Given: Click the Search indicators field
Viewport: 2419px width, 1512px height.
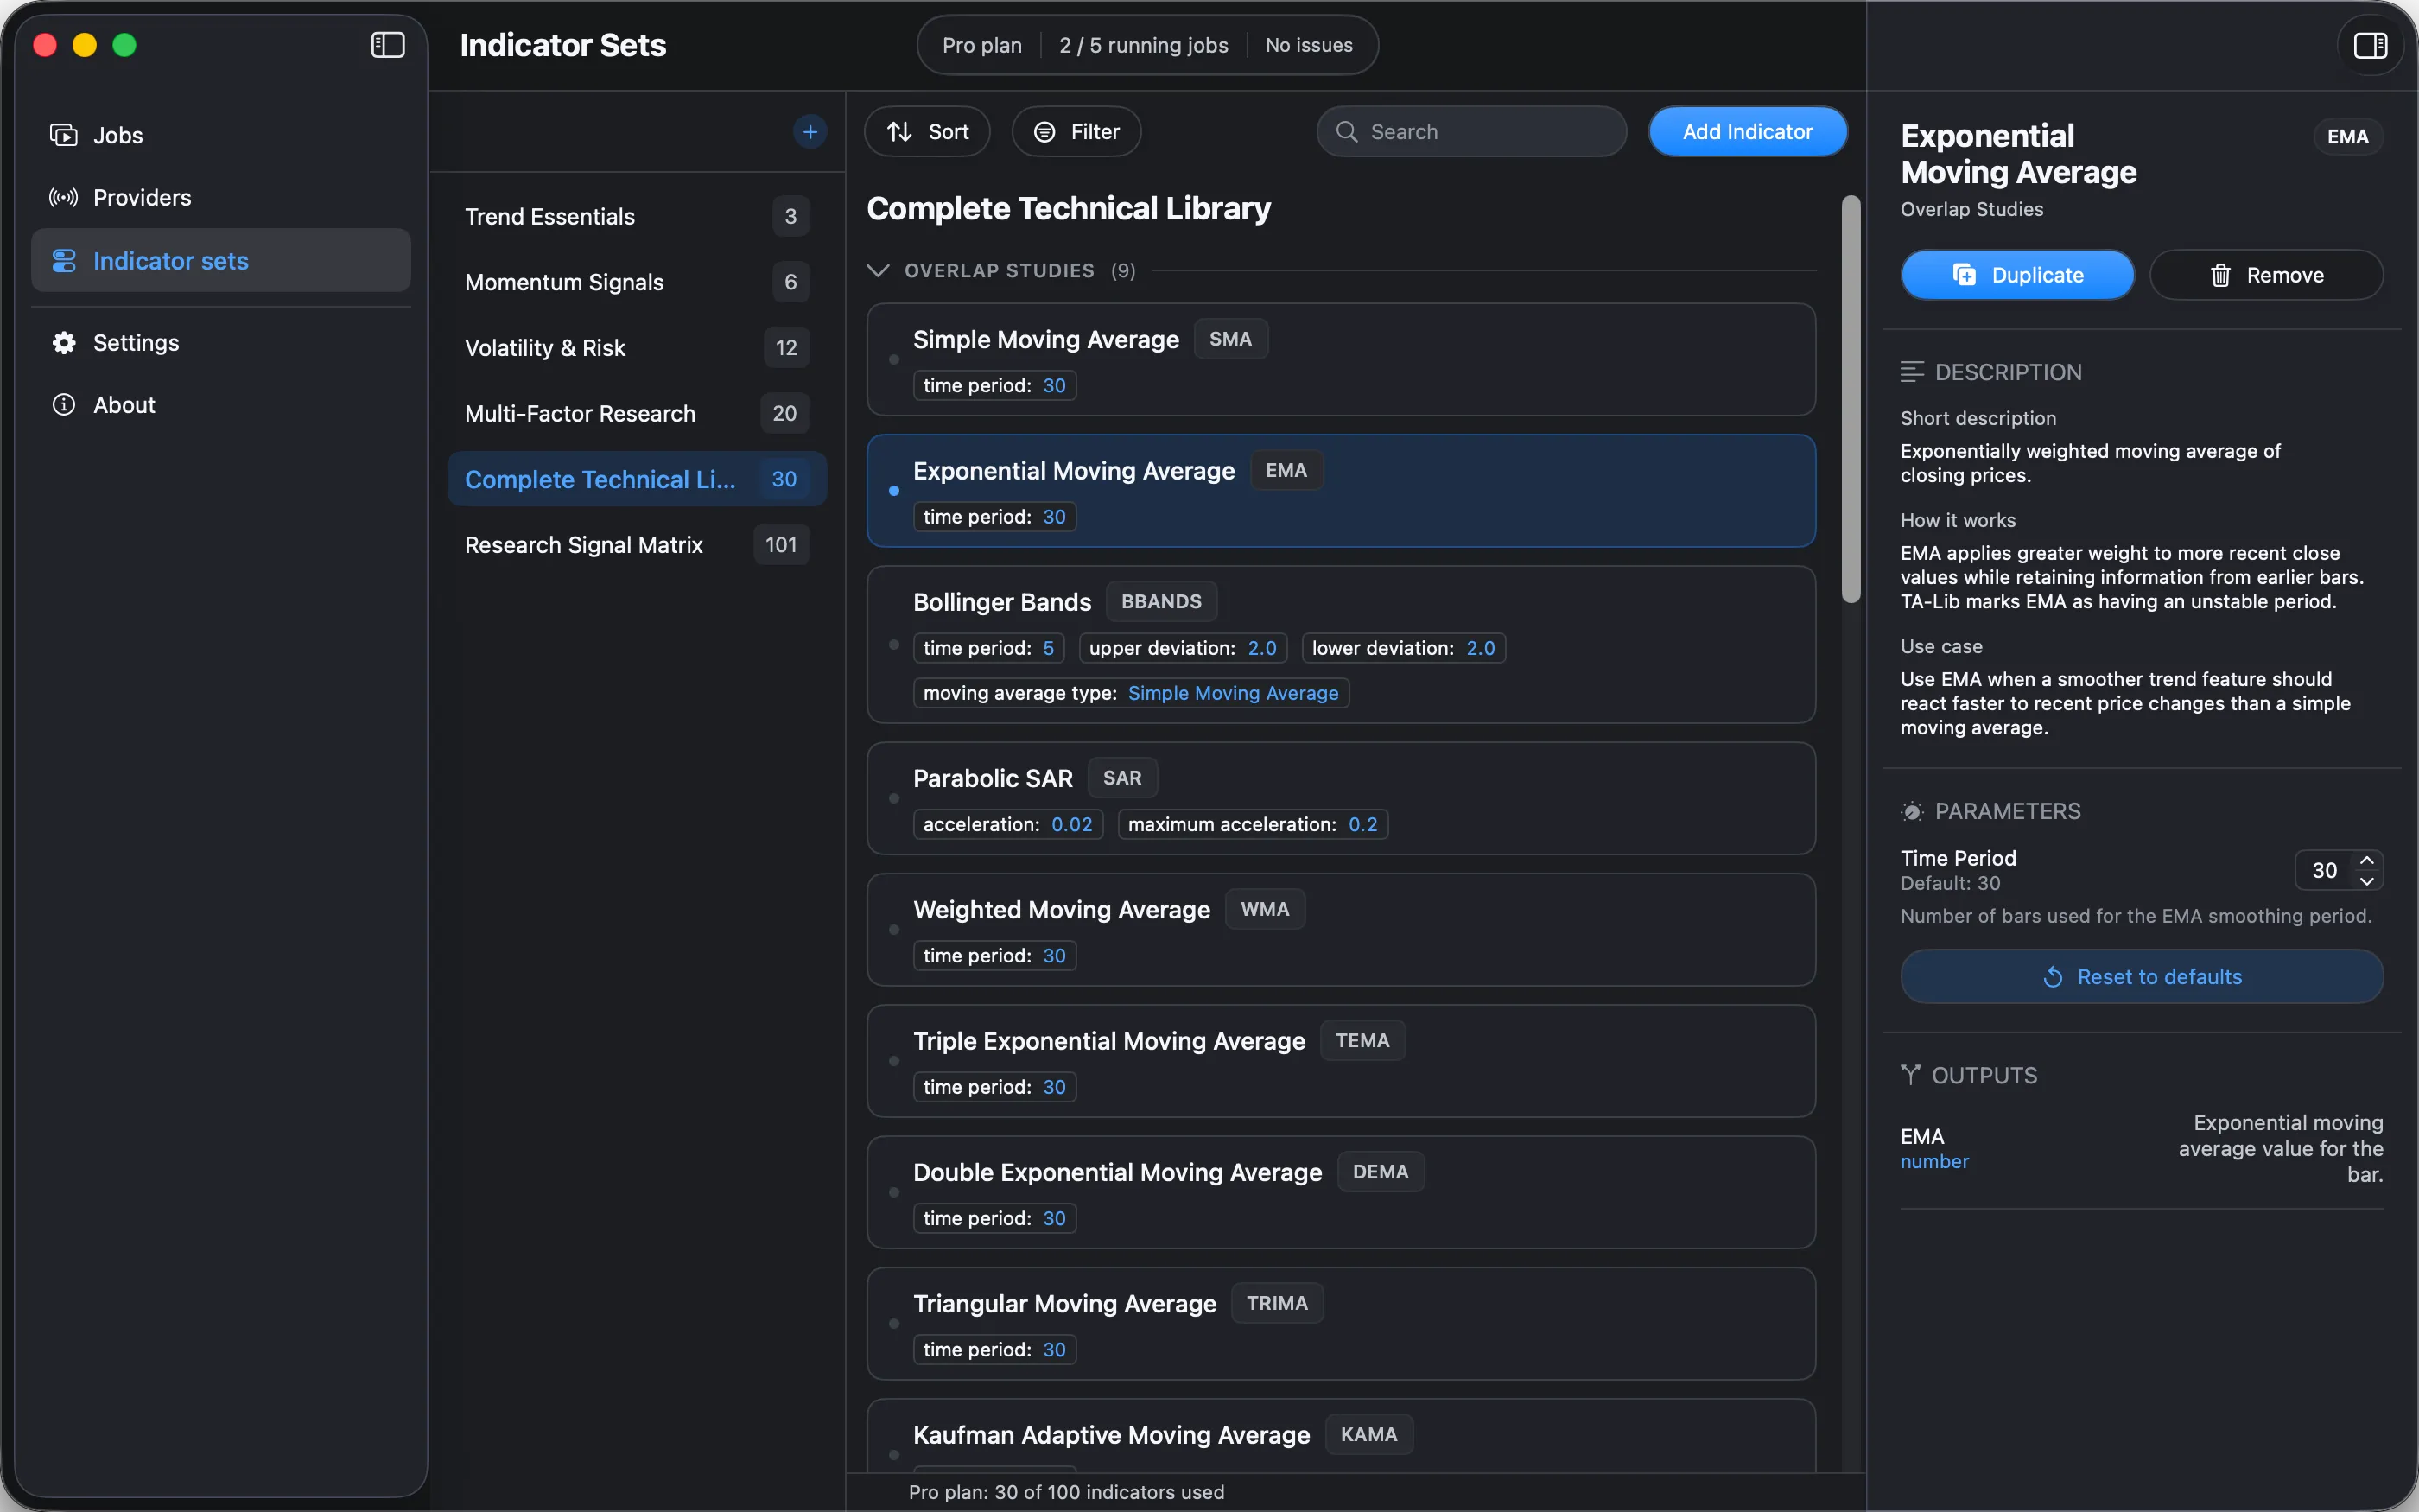Looking at the screenshot, I should point(1471,131).
